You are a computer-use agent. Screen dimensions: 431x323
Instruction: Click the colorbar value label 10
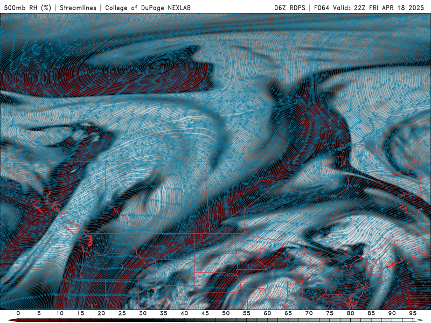[x=60, y=313]
